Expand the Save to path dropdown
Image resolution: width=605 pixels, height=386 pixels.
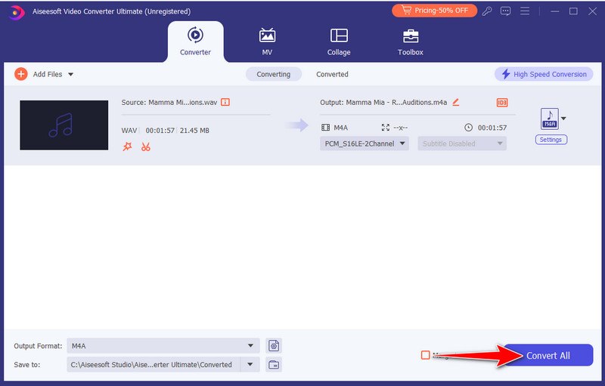point(250,365)
